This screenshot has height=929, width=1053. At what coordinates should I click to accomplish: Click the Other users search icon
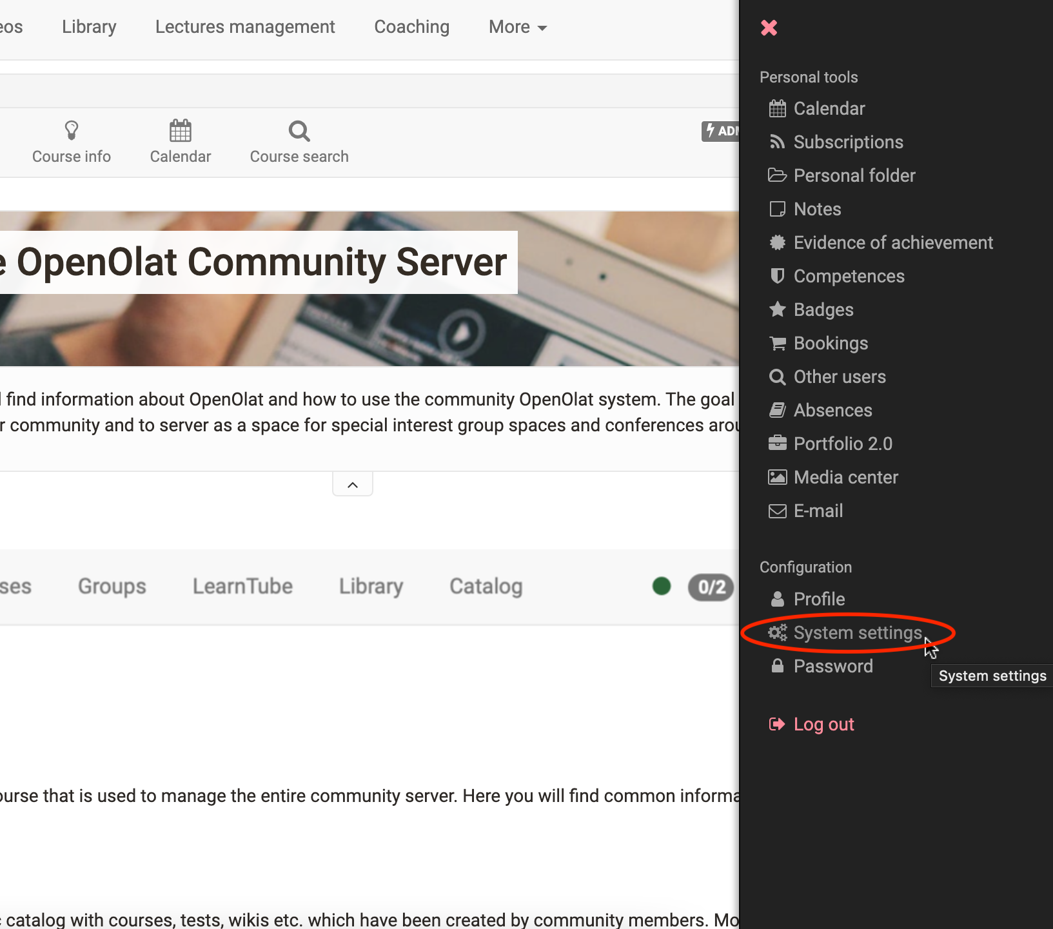pos(778,376)
